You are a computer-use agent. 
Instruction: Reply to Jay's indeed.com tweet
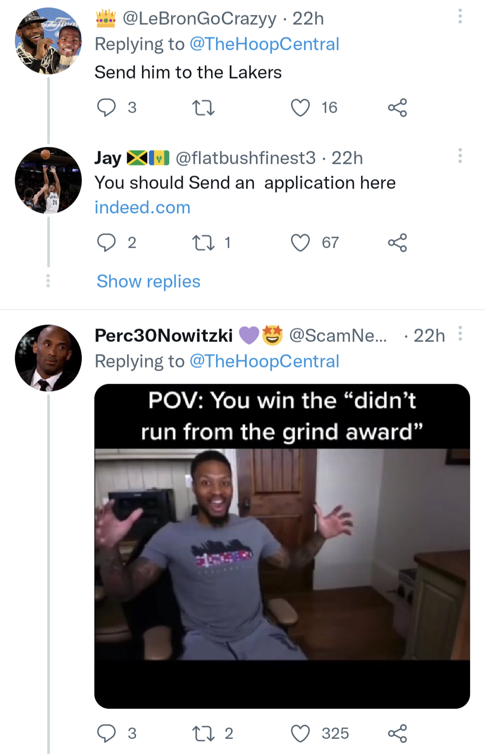(108, 242)
